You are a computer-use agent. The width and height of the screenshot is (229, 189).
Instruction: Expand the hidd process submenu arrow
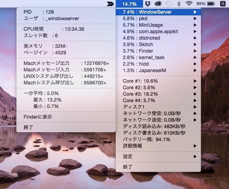click(x=195, y=64)
